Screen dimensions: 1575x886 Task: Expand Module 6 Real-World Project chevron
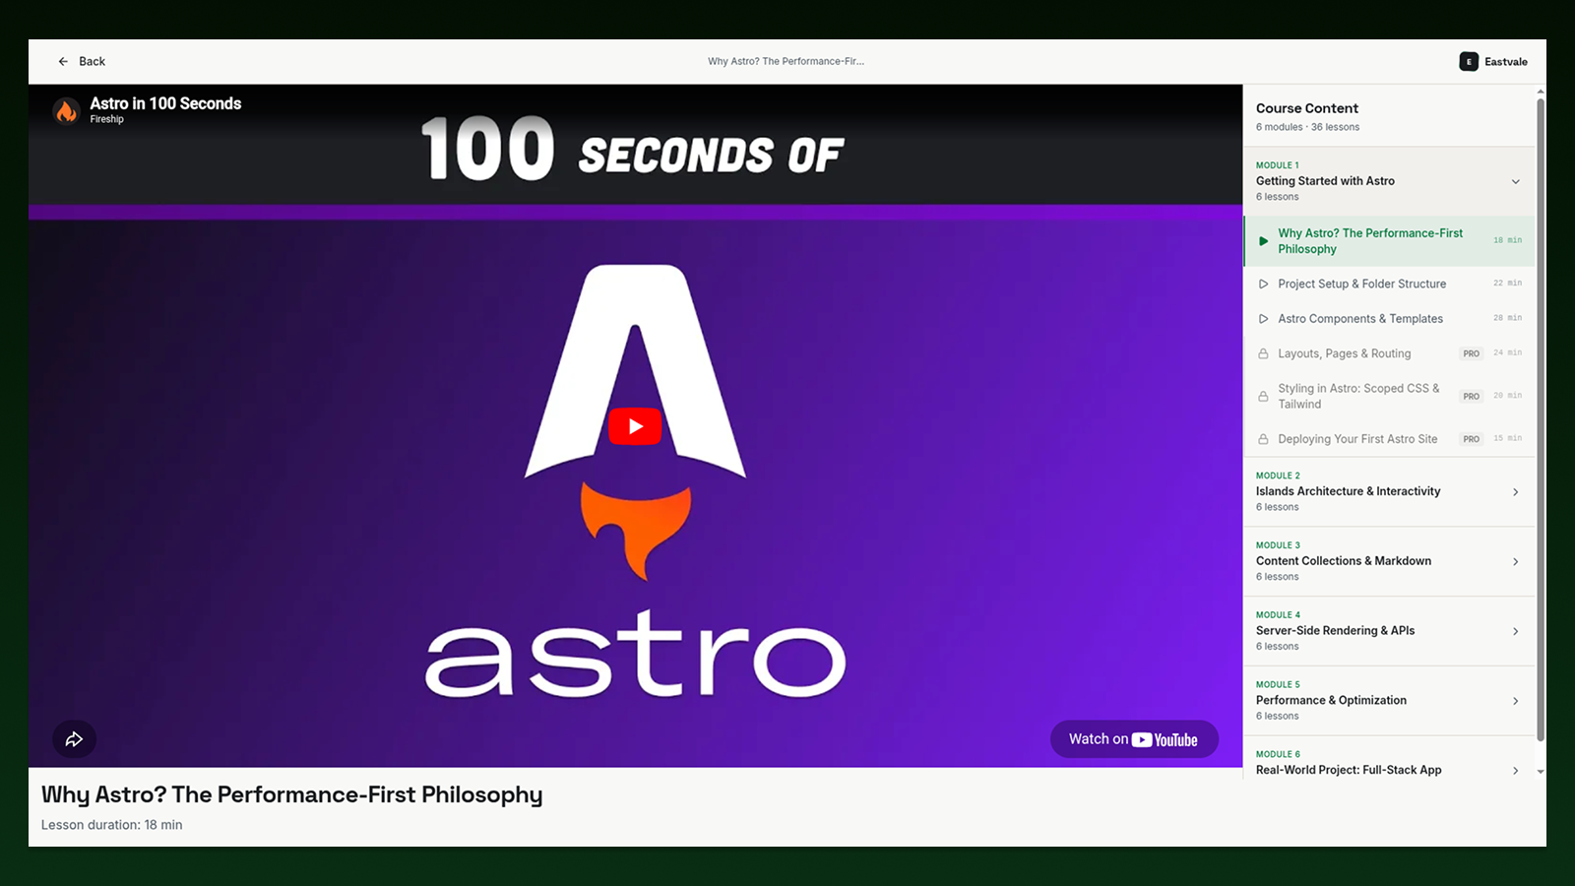pyautogui.click(x=1515, y=771)
